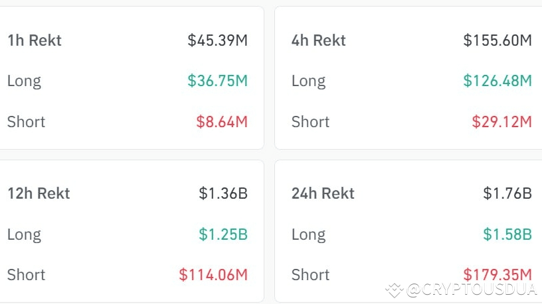Select the 1h Rekt card title
This screenshot has width=542, height=304.
coord(35,40)
